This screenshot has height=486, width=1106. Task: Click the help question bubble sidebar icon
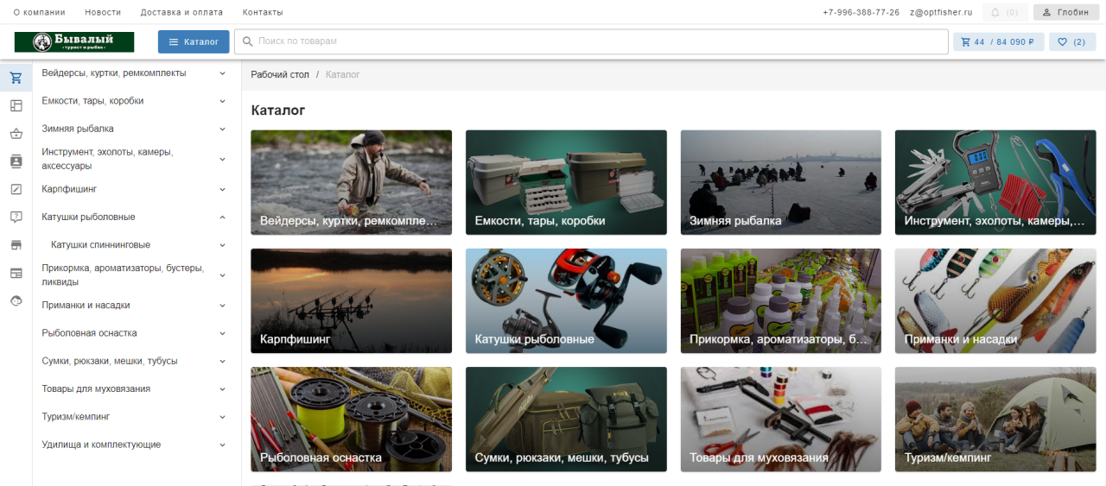(16, 217)
